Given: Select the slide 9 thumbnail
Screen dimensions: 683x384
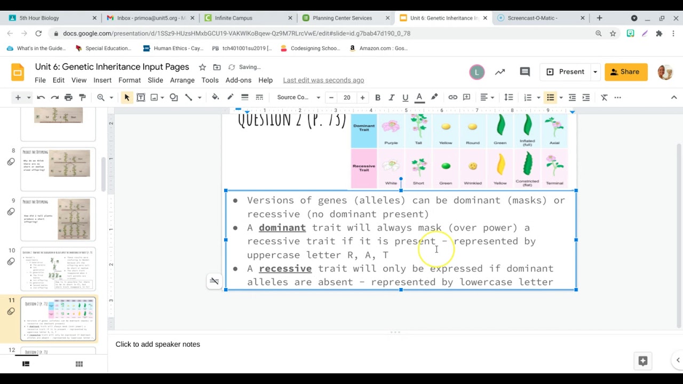Looking at the screenshot, I should click(58, 219).
